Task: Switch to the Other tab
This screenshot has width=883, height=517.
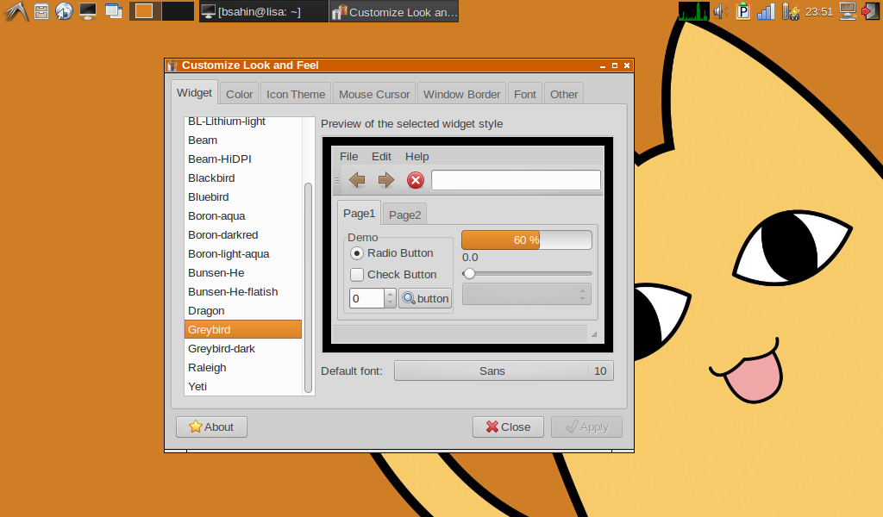Action: click(564, 95)
